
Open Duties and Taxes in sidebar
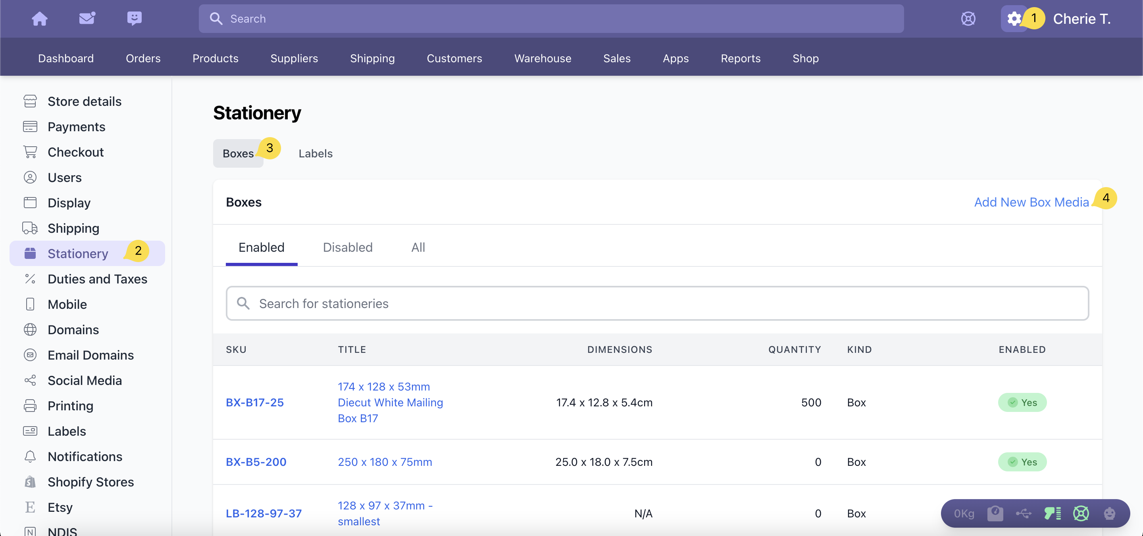point(97,279)
